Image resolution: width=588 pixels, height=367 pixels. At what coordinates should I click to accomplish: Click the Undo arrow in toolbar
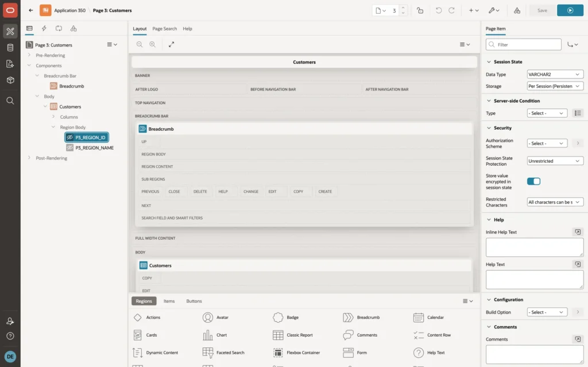pos(438,10)
